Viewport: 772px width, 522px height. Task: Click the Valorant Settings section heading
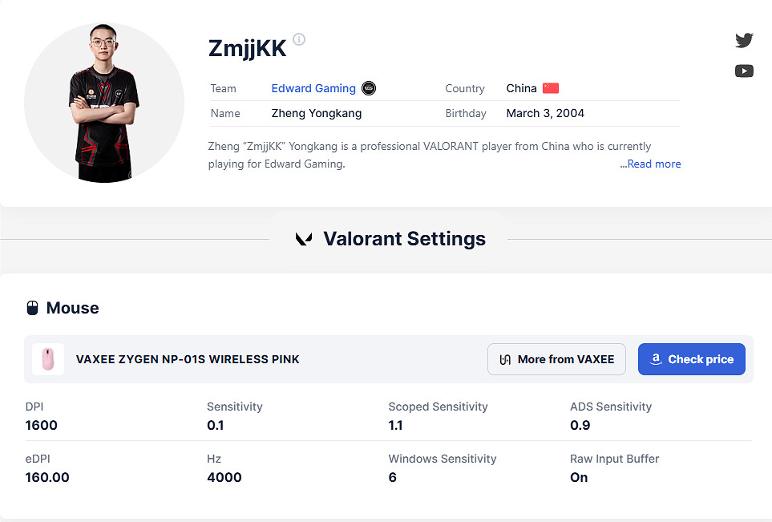coord(404,239)
